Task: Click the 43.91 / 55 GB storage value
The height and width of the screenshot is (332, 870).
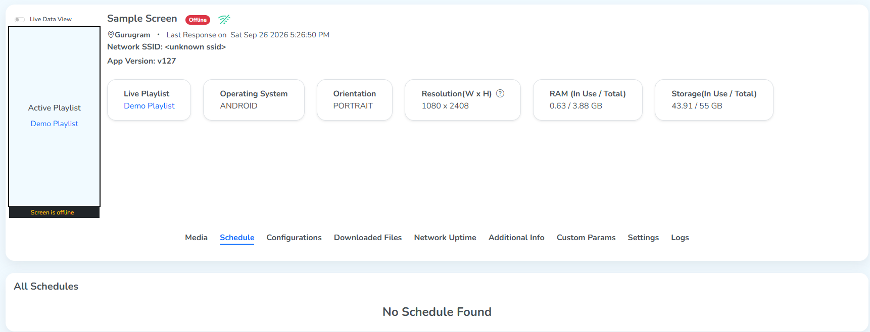Action: [x=697, y=106]
